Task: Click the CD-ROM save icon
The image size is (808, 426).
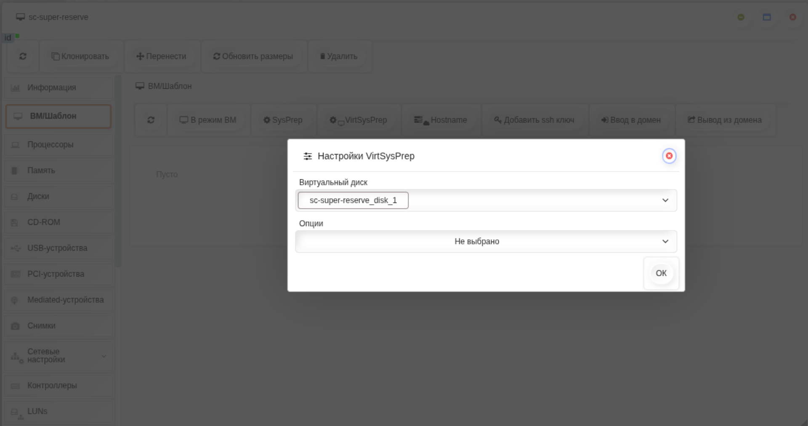Action: [14, 223]
